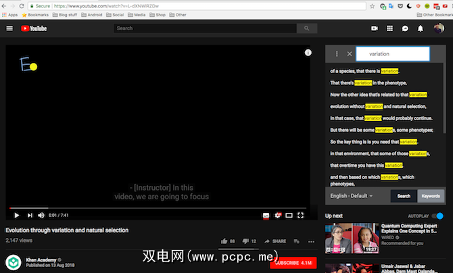Jump to line 'That there's variation in the phenotype'
This screenshot has height=273, width=453.
368,83
